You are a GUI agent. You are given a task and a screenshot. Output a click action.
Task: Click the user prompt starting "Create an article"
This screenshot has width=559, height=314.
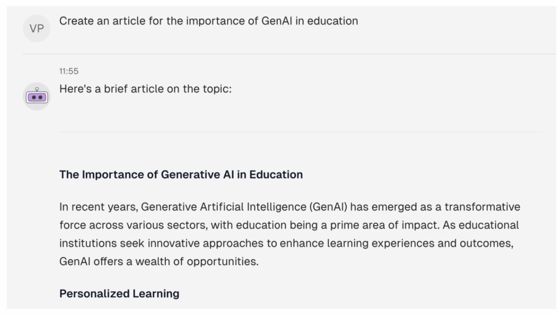click(x=209, y=21)
